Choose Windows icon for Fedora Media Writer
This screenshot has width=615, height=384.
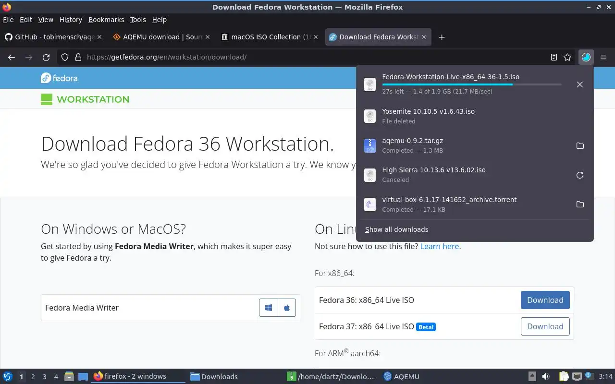[x=269, y=308]
